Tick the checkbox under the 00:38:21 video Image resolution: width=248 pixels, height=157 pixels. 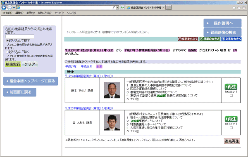click(231, 96)
